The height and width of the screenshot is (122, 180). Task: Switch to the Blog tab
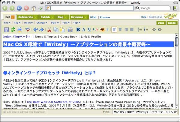pos(62,17)
